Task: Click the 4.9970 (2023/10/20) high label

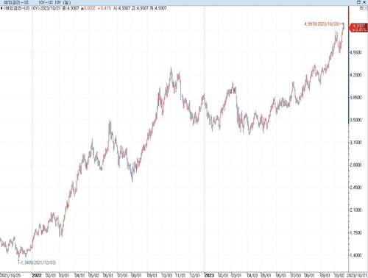Action: (322, 24)
